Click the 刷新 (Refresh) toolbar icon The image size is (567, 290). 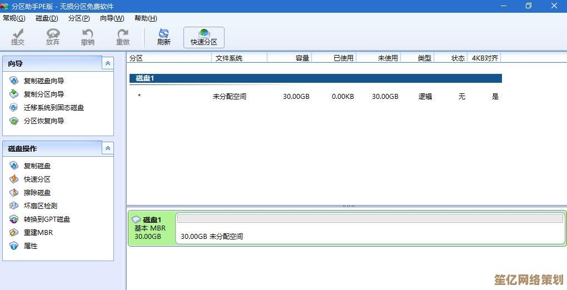coord(163,37)
